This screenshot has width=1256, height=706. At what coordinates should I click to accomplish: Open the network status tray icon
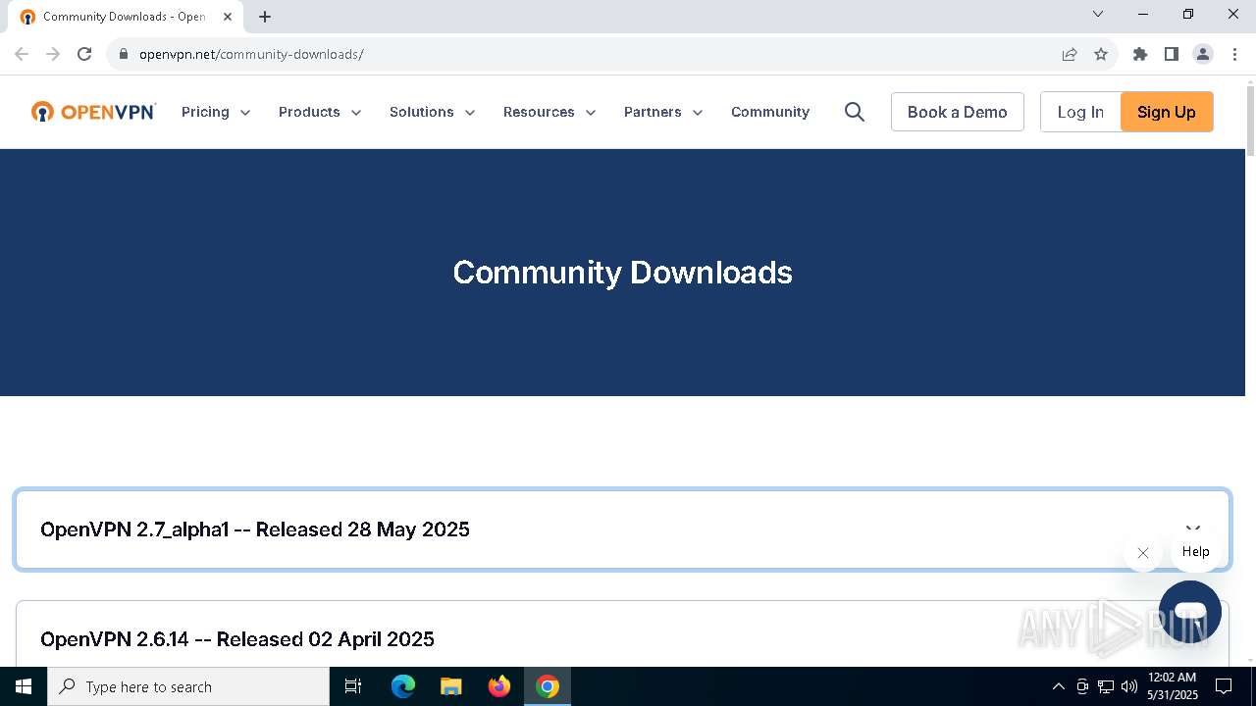1106,686
